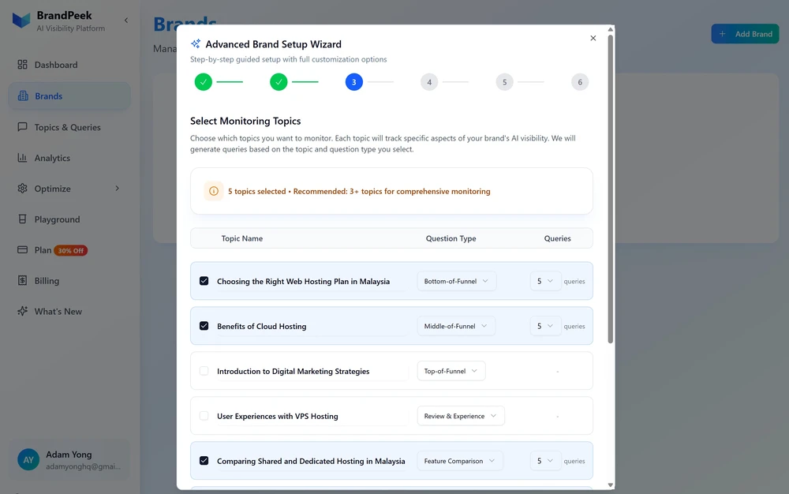Click the AY user avatar
The width and height of the screenshot is (789, 494).
28,459
